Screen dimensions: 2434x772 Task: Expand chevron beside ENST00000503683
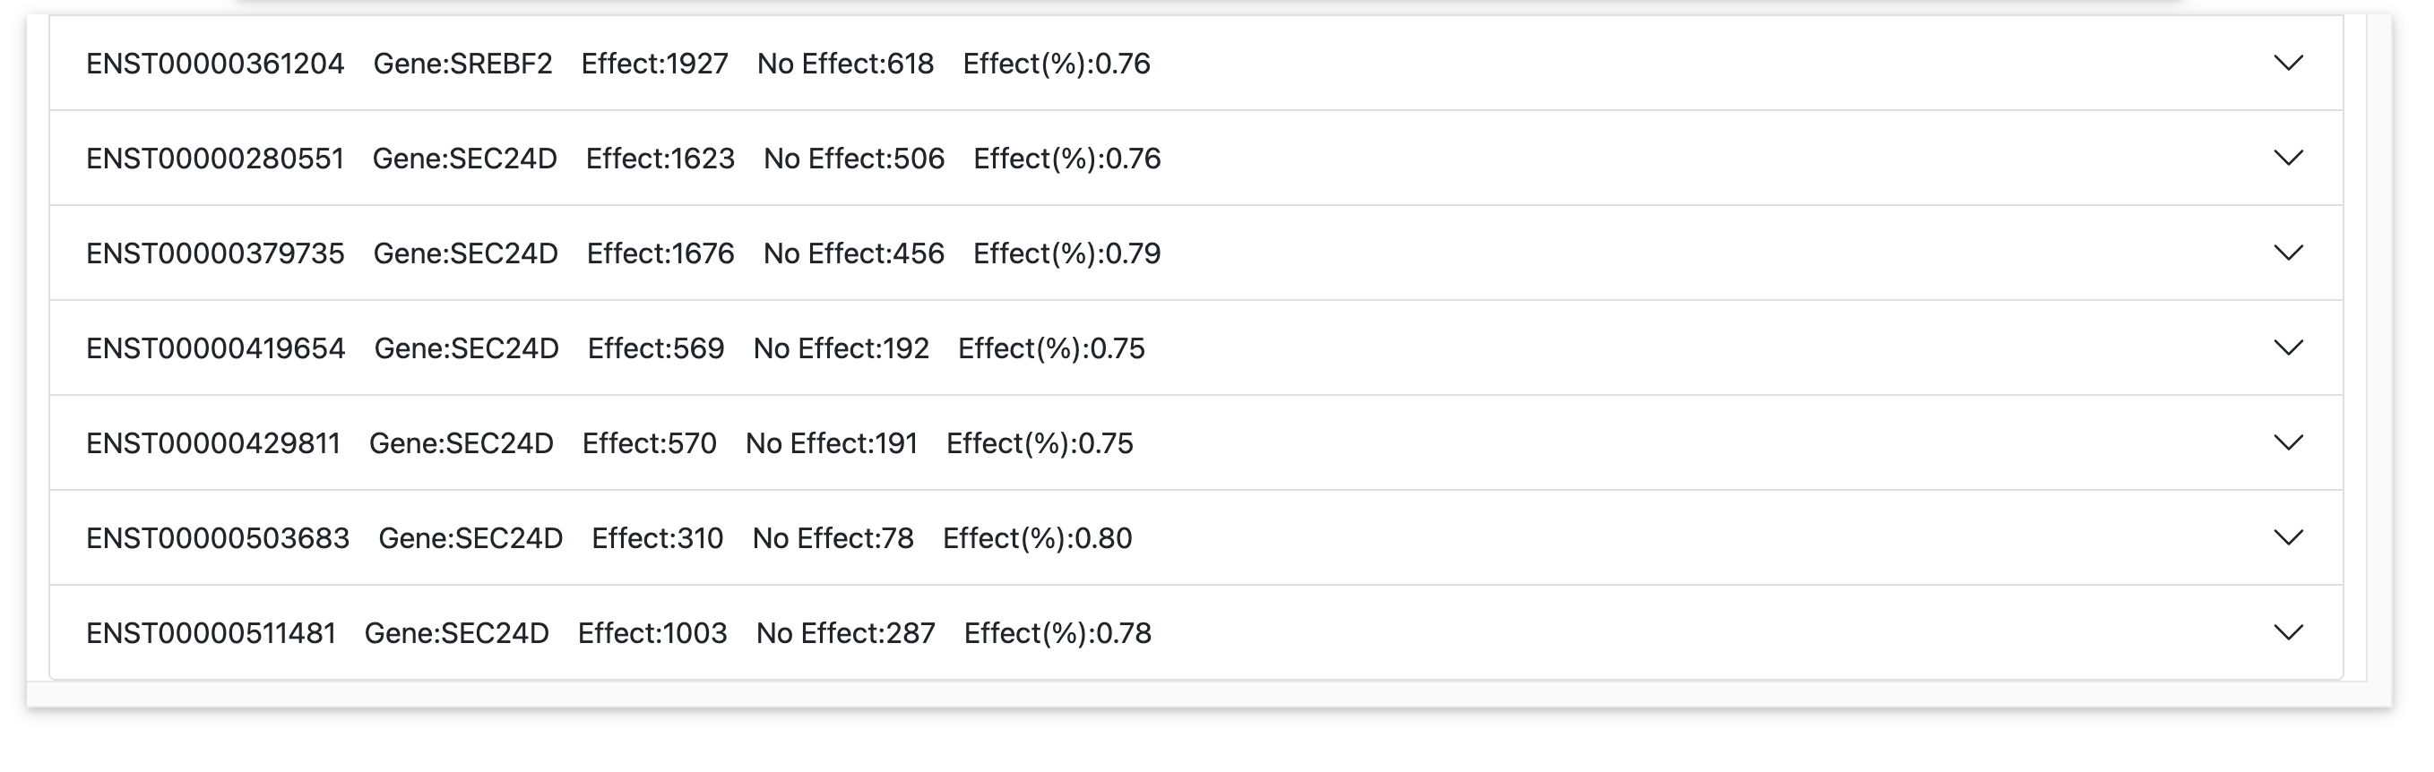pyautogui.click(x=2288, y=538)
